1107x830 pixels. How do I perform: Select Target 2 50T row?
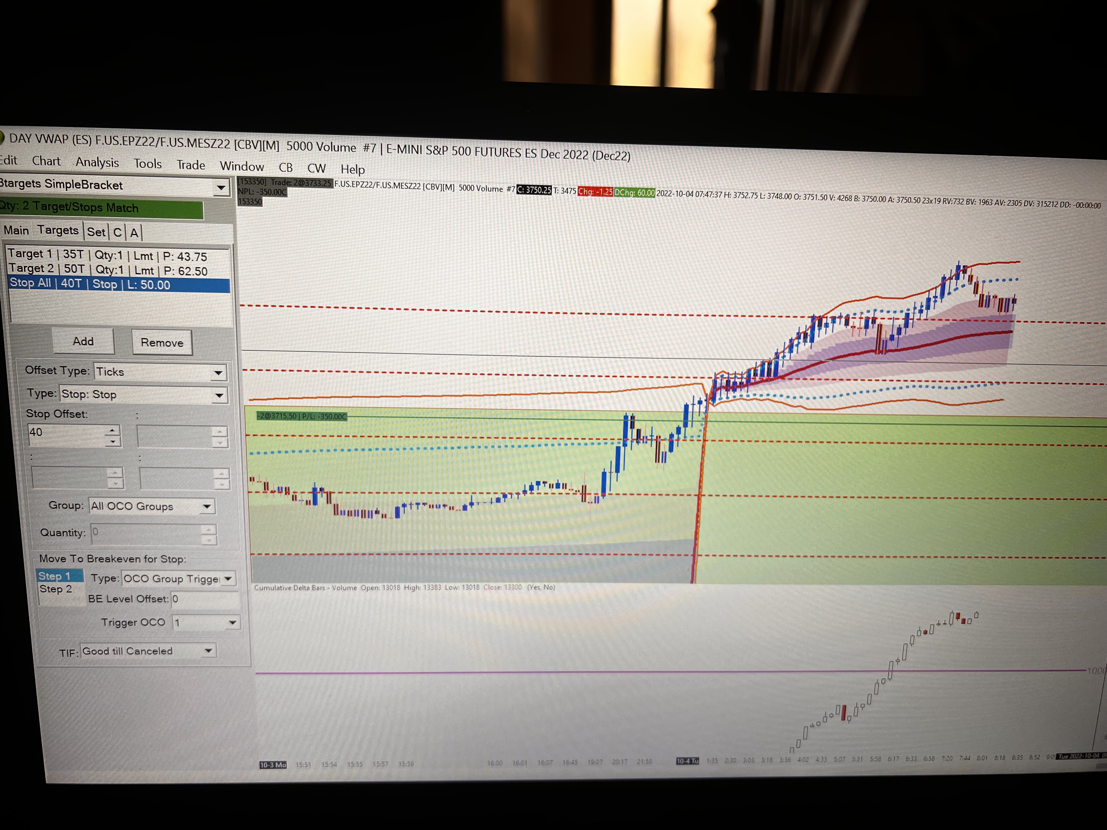[x=108, y=270]
